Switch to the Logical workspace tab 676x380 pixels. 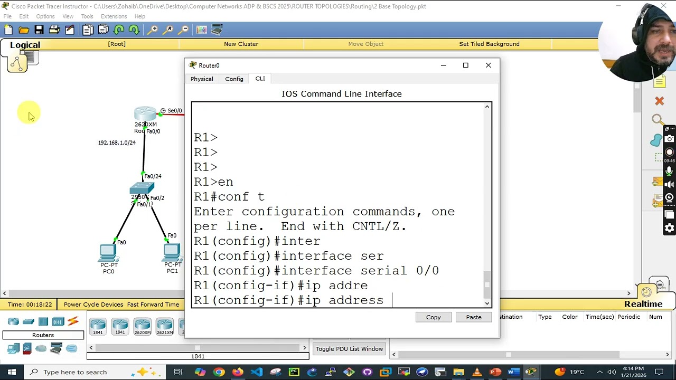coord(25,45)
